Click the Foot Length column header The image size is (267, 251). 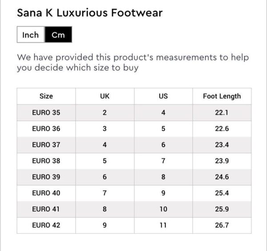click(222, 96)
